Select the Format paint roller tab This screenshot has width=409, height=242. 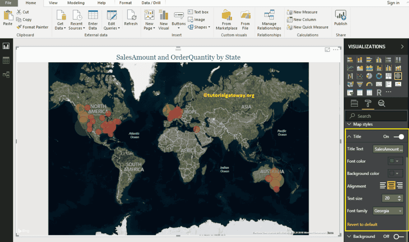pyautogui.click(x=368, y=103)
